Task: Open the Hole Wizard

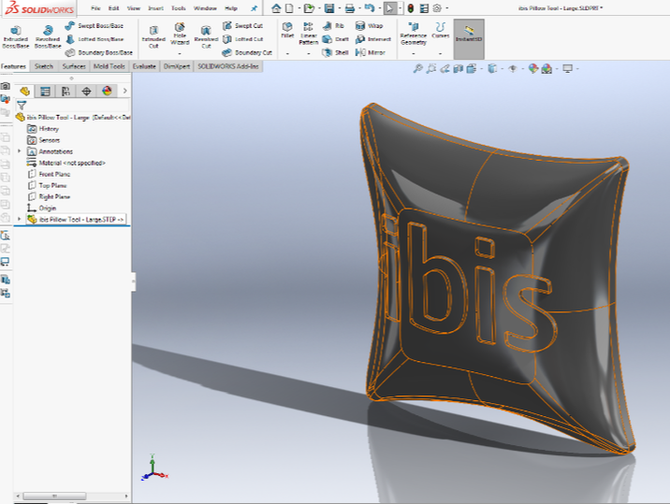Action: tap(180, 35)
